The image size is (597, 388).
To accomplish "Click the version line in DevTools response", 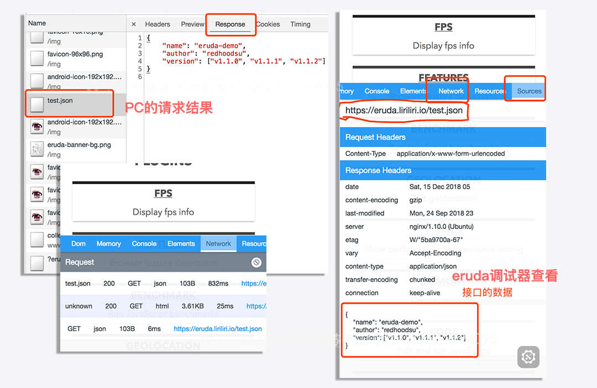I will pyautogui.click(x=244, y=61).
